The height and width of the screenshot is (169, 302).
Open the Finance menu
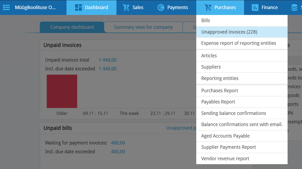click(265, 7)
